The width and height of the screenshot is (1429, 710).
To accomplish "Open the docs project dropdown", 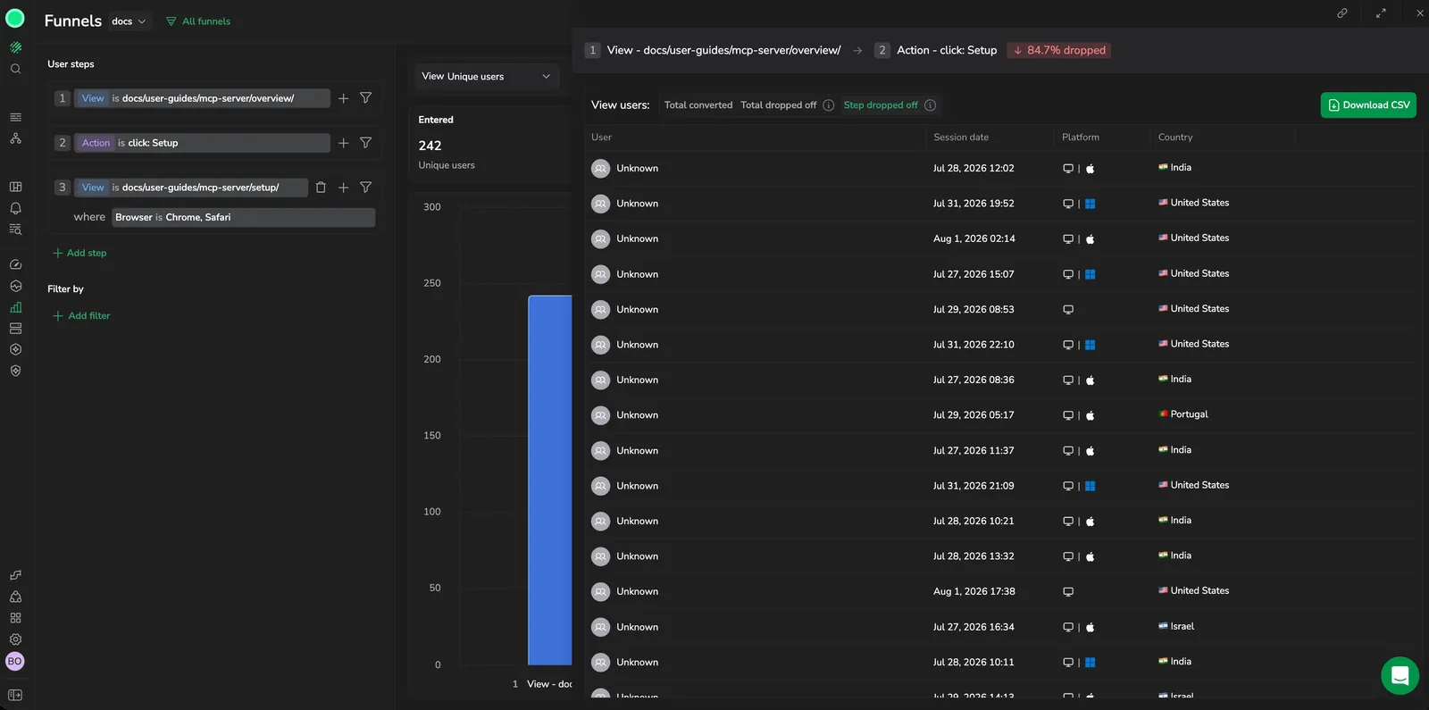I will tap(130, 21).
